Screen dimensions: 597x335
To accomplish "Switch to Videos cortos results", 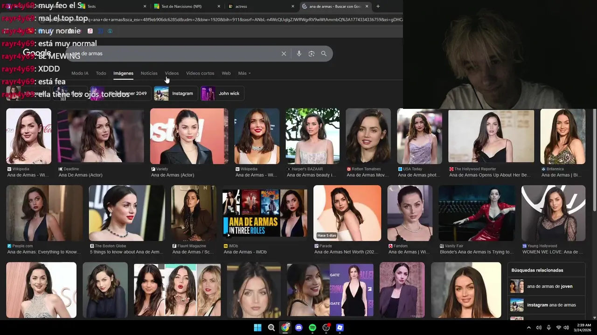I will coord(200,74).
